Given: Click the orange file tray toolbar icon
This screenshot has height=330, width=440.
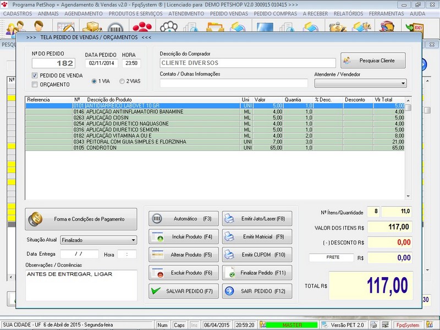Looking at the screenshot, I should coord(215,27).
